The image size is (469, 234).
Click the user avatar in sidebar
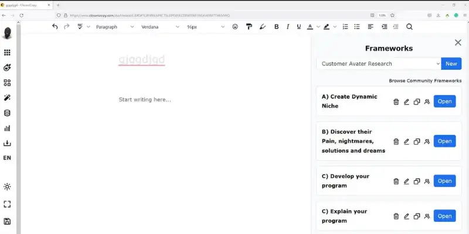[7, 33]
